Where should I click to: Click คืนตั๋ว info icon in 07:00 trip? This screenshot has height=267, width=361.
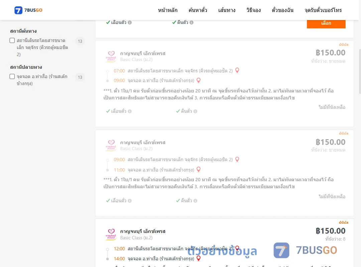195,111
